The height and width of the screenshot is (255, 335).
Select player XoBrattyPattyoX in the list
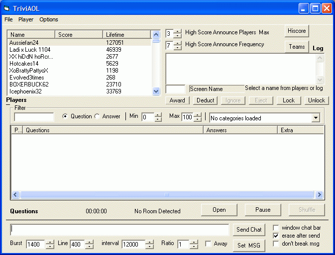point(79,71)
